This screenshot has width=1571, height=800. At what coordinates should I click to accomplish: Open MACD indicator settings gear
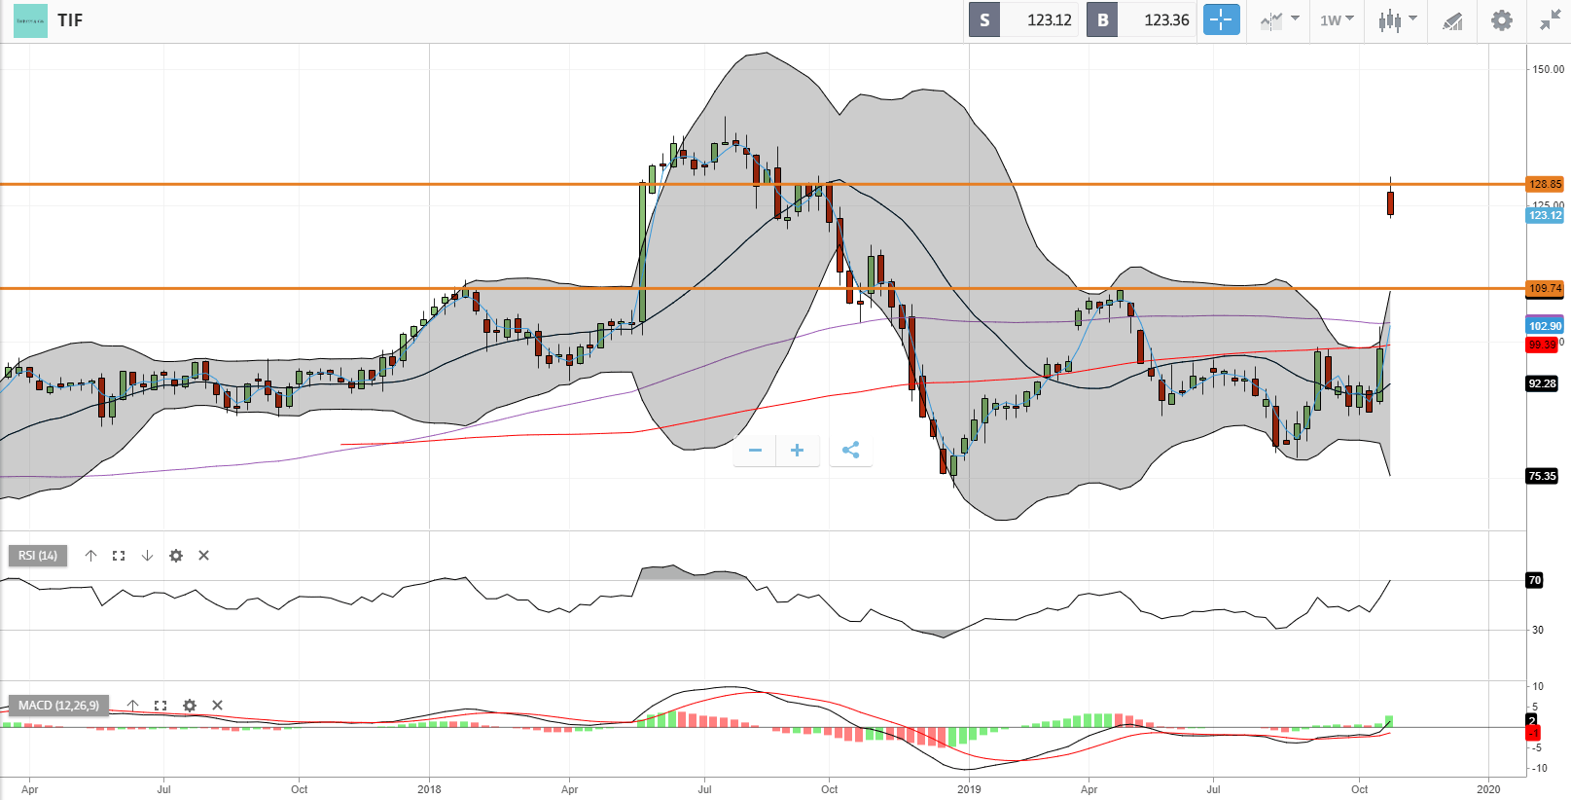click(190, 706)
